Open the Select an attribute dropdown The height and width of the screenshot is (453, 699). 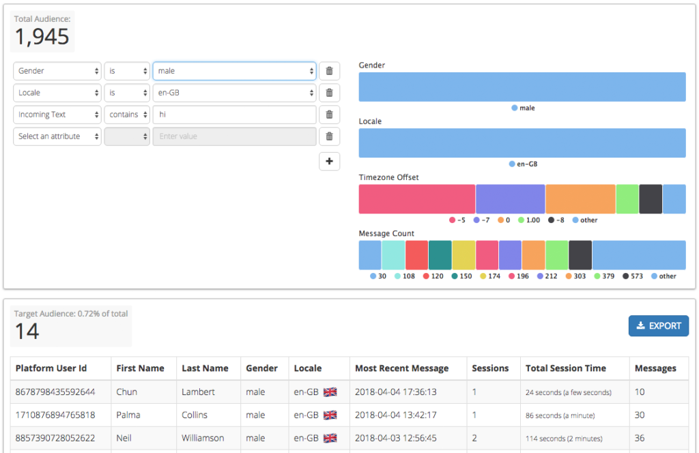tap(57, 136)
